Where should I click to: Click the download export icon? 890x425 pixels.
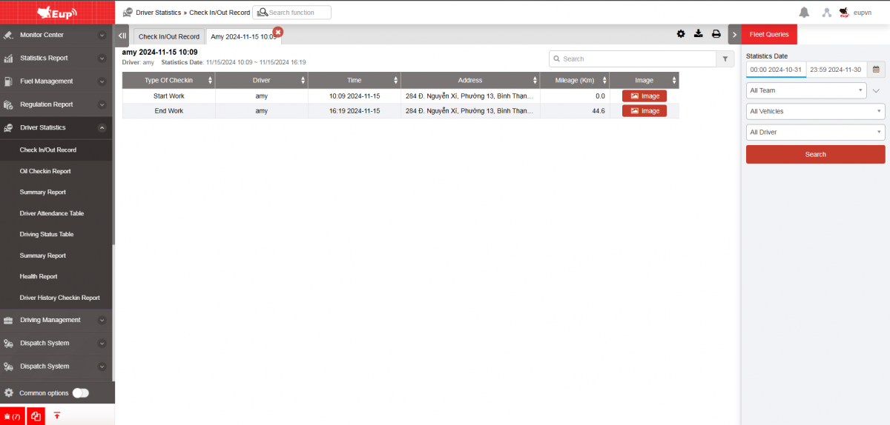coord(698,34)
